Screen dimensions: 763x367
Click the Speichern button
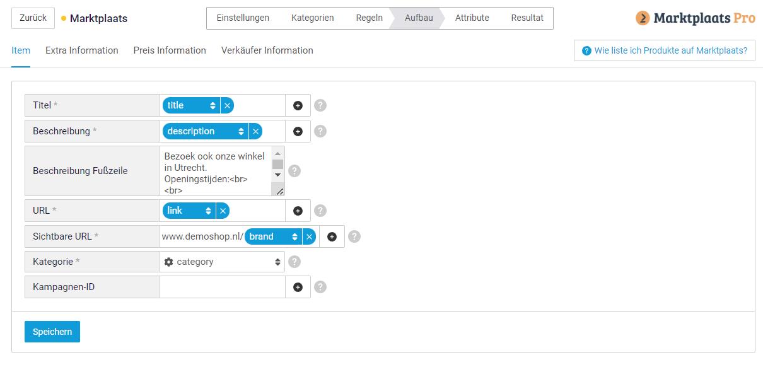52,332
